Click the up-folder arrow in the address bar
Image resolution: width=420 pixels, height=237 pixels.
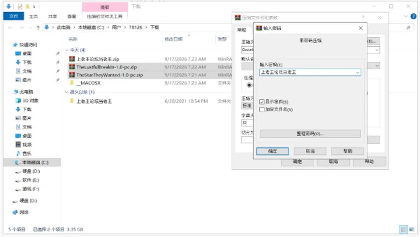click(38, 27)
